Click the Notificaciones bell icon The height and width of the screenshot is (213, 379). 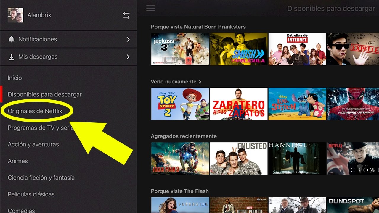(11, 39)
